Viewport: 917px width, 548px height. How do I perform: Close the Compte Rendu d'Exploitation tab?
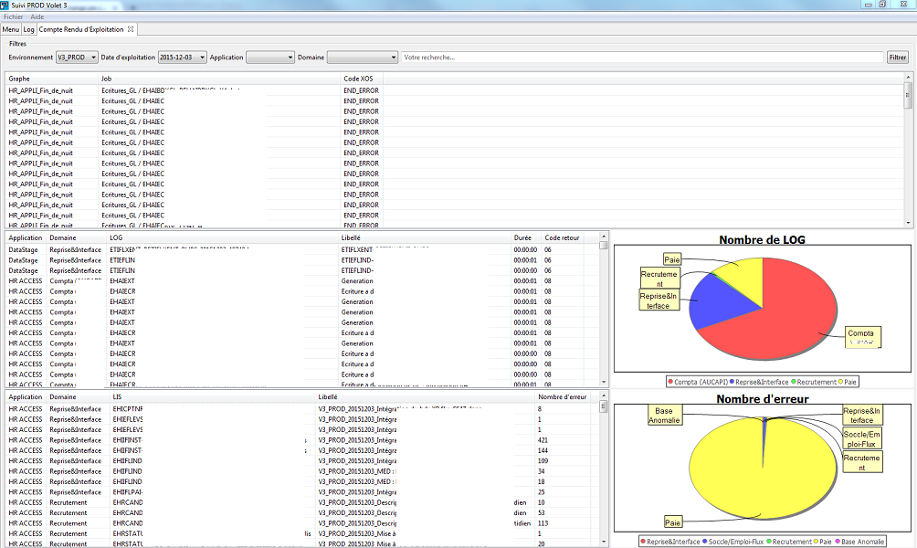pyautogui.click(x=131, y=29)
